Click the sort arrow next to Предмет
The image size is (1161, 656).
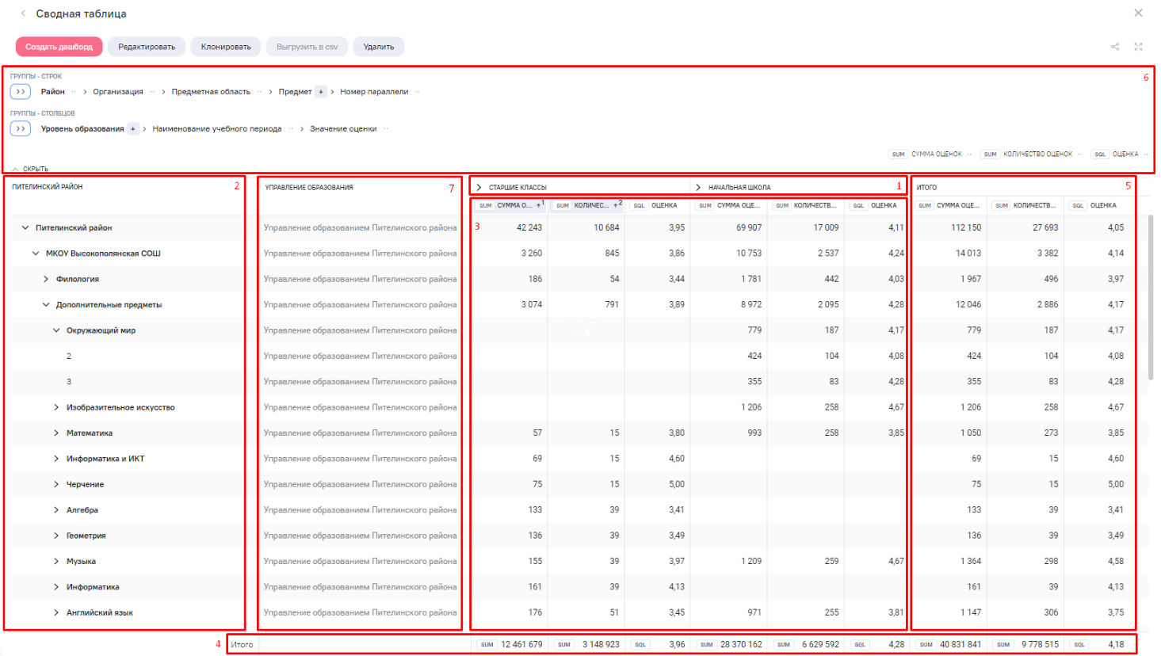(321, 92)
